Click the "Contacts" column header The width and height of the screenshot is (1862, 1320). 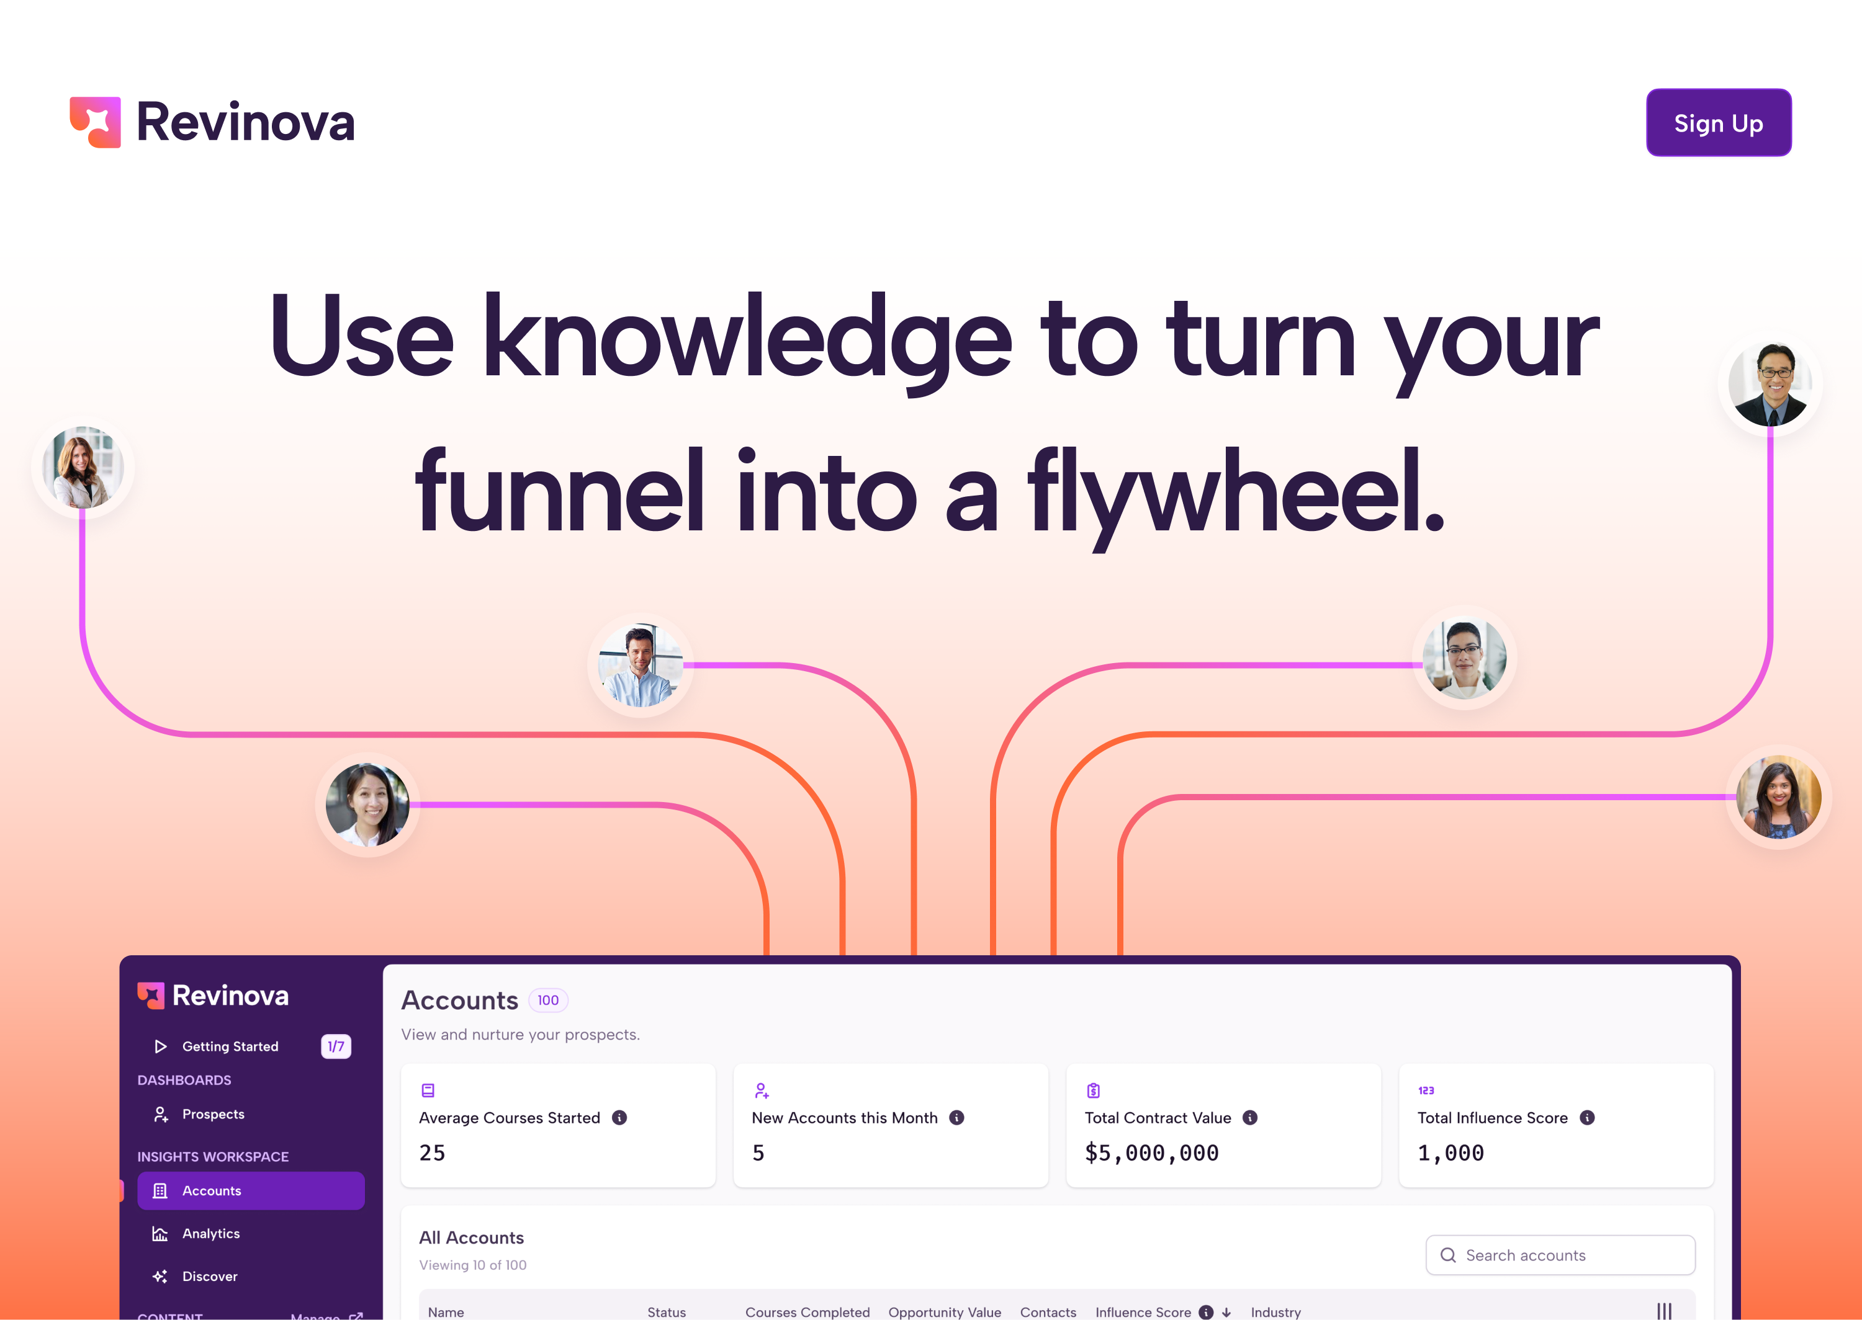tap(1048, 1312)
